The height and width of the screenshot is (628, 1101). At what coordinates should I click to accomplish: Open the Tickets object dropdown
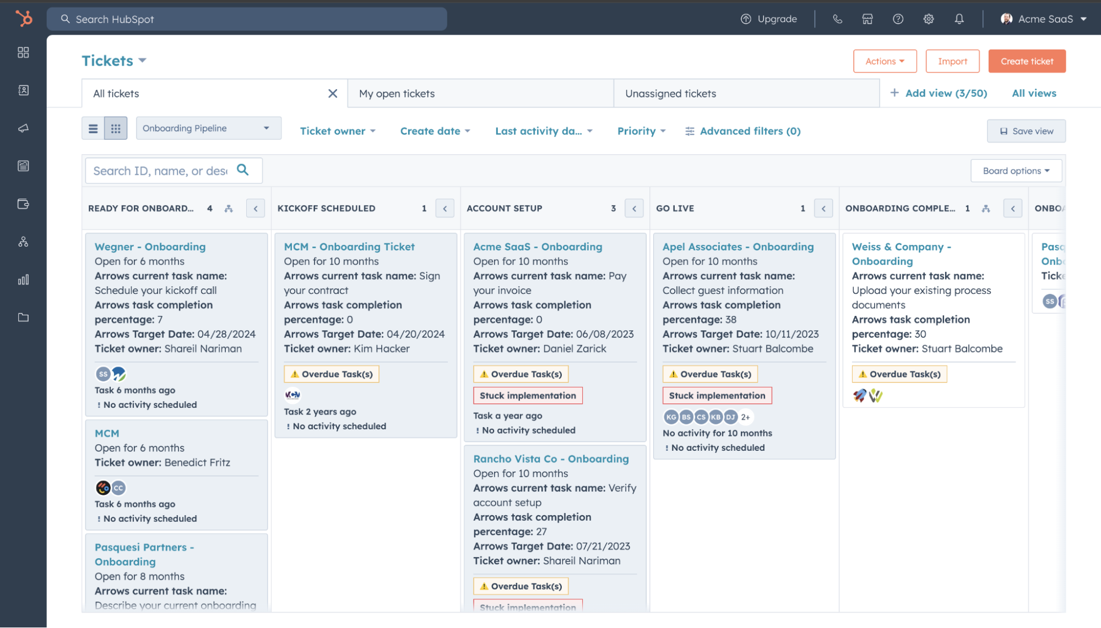click(114, 61)
